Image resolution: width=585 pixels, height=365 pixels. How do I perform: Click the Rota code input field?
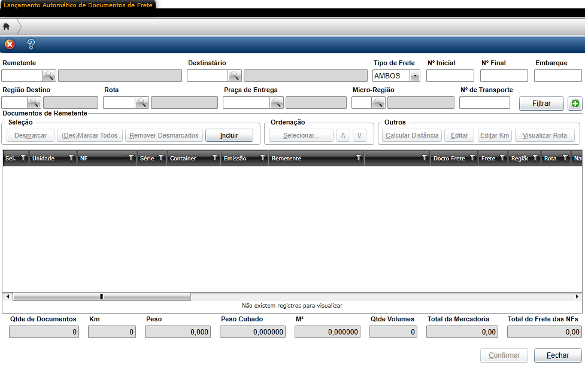click(x=119, y=102)
